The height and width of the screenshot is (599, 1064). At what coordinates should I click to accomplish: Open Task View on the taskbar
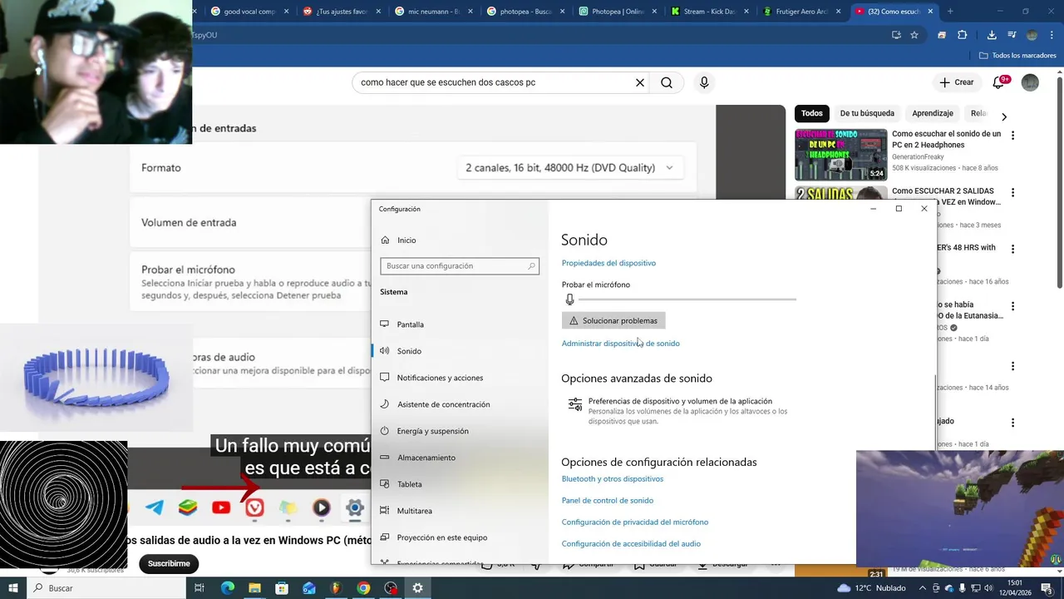point(199,588)
